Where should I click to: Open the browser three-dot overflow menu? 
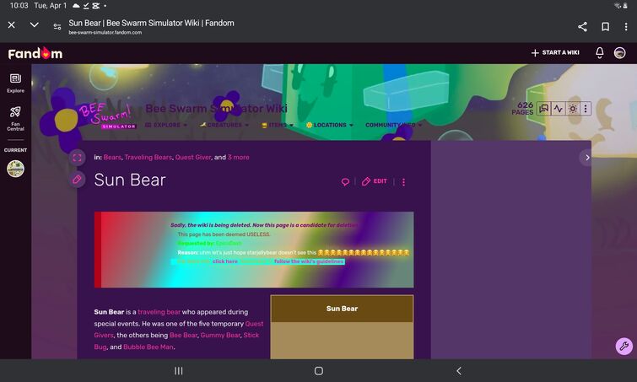626,27
